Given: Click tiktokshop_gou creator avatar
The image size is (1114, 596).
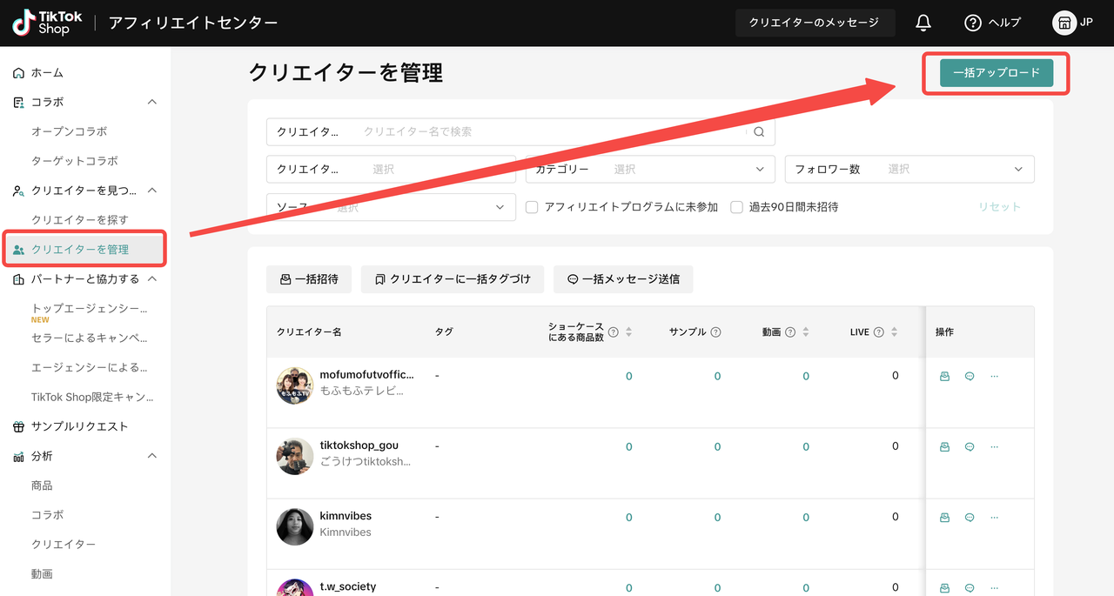Looking at the screenshot, I should [295, 456].
